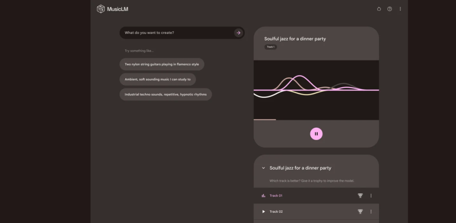Play Track 02

pyautogui.click(x=264, y=211)
